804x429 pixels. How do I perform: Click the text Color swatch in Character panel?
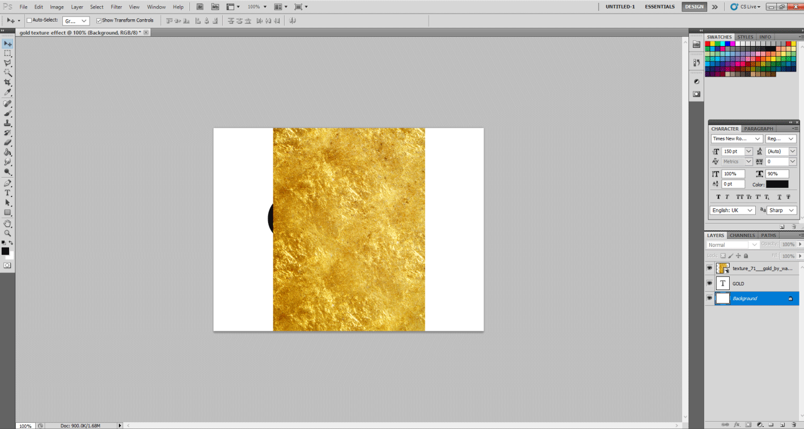[x=777, y=183]
